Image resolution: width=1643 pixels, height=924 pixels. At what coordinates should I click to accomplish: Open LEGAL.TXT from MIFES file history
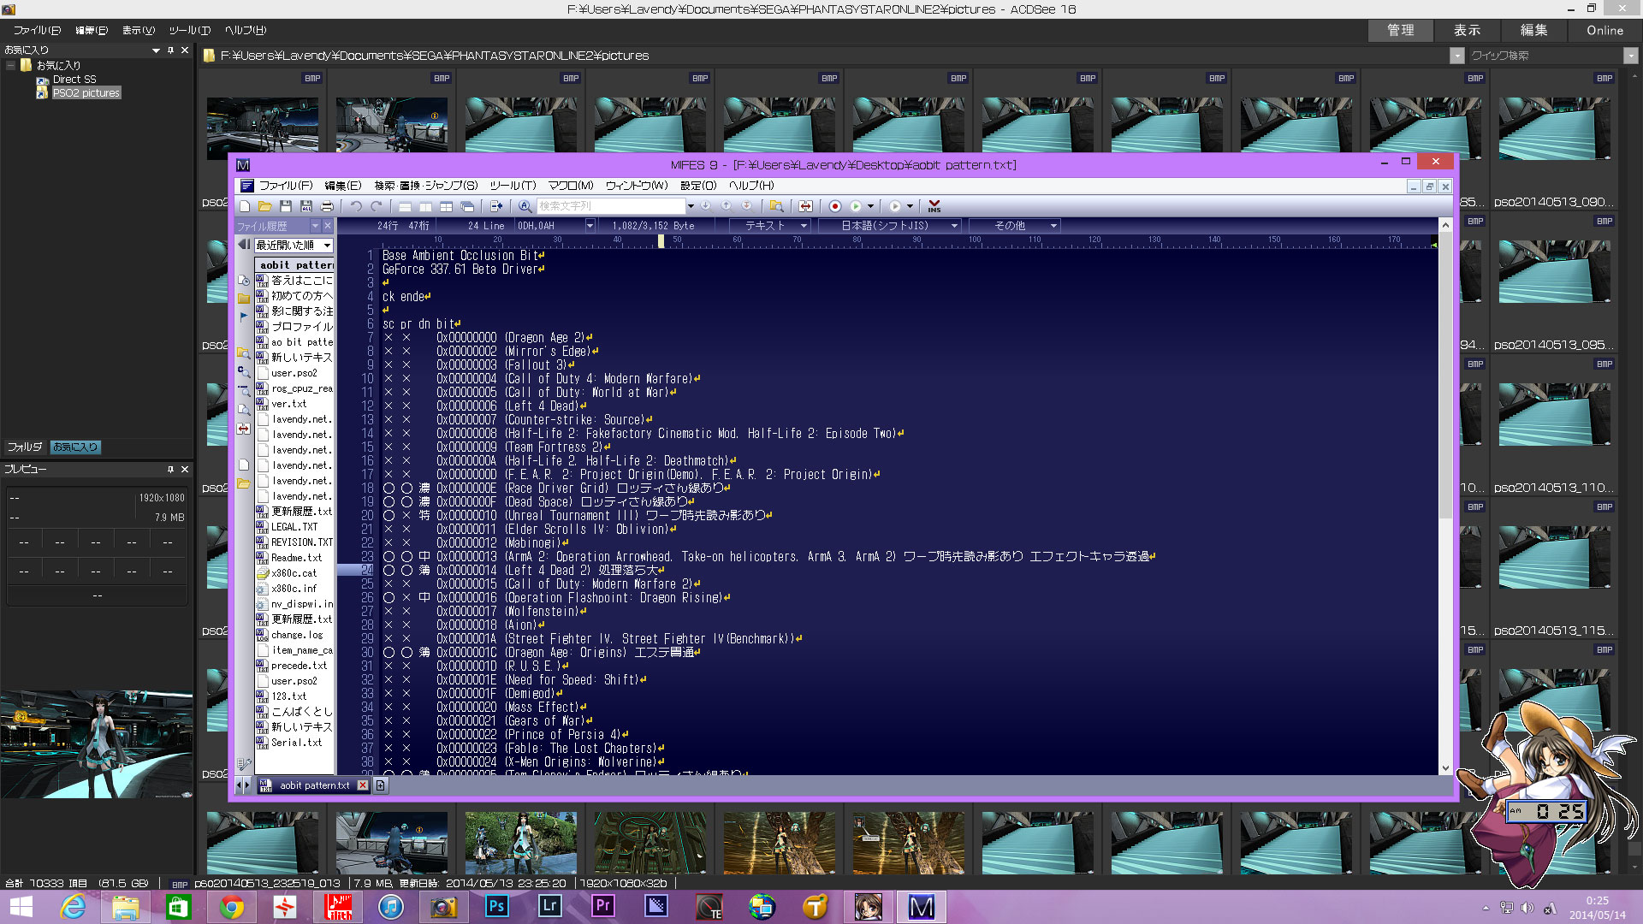tap(294, 527)
